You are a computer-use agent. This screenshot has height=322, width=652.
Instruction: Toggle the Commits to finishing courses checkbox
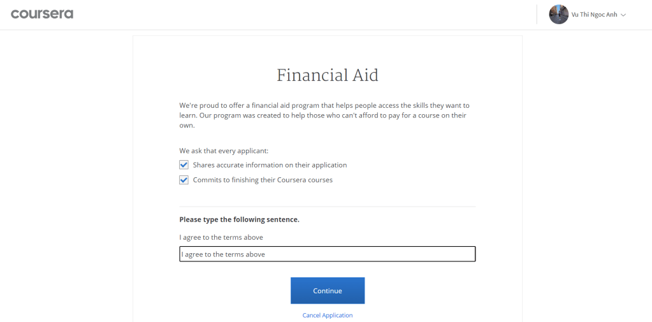[184, 180]
